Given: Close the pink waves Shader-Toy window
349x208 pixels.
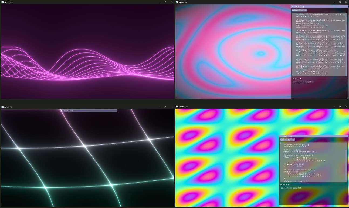Looking at the screenshot, I should tap(172, 2).
